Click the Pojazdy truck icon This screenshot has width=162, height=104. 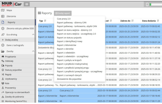point(3,65)
